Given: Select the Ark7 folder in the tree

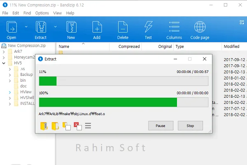Looking at the screenshot, I should (18, 52).
